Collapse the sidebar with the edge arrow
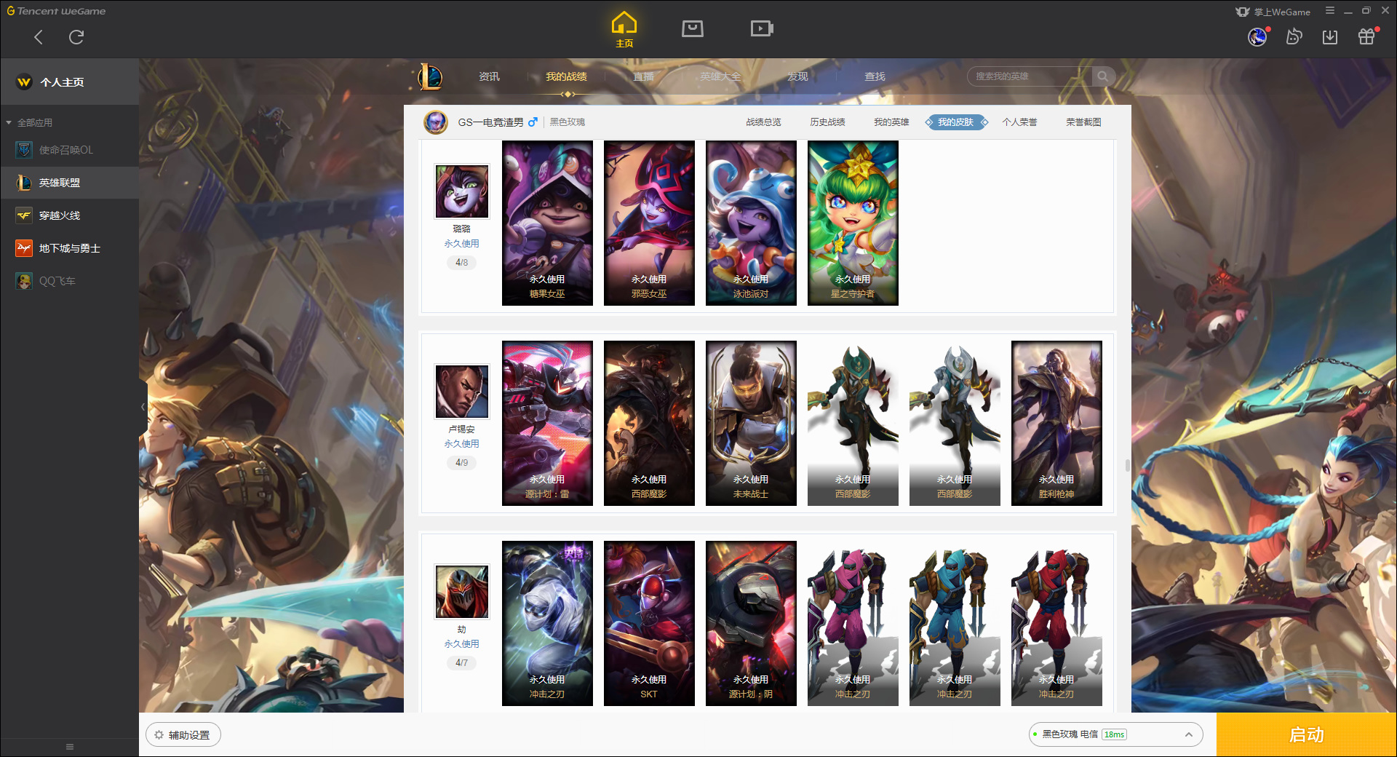The image size is (1397, 757). tap(143, 407)
